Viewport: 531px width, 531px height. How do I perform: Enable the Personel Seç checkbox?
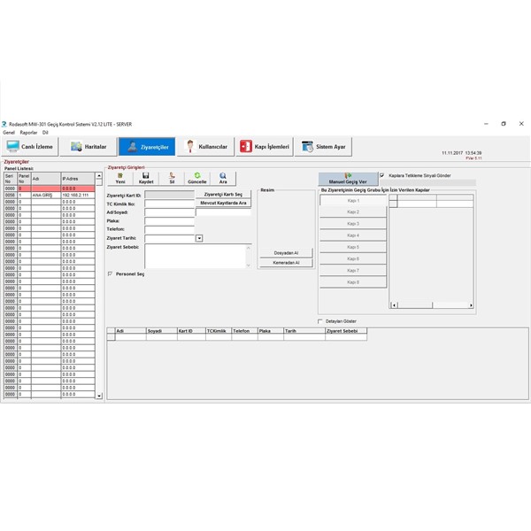110,273
